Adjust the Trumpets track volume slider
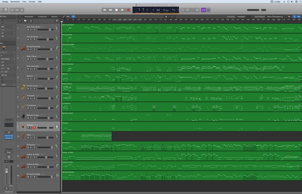The height and width of the screenshot is (194, 302). (45, 98)
